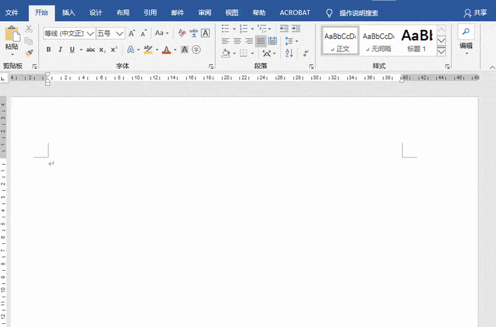
Task: Switch to the 插入 ribbon tab
Action: click(69, 12)
